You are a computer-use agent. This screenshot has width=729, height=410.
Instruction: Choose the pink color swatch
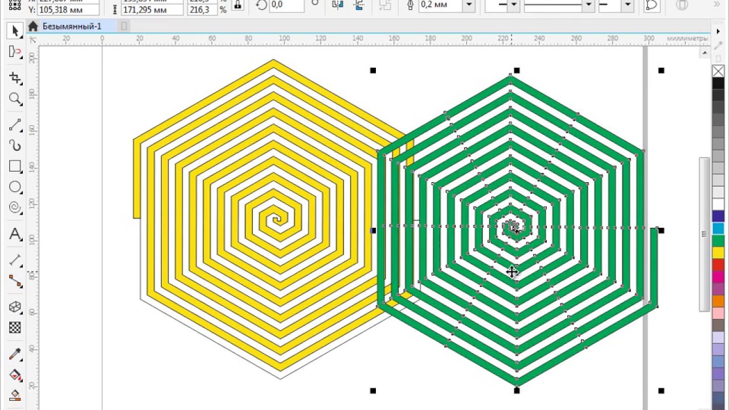[718, 313]
